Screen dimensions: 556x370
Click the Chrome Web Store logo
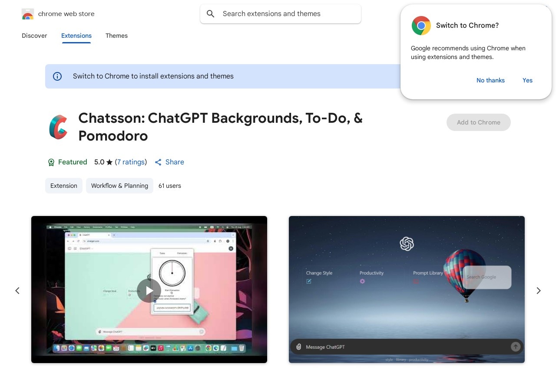27,14
